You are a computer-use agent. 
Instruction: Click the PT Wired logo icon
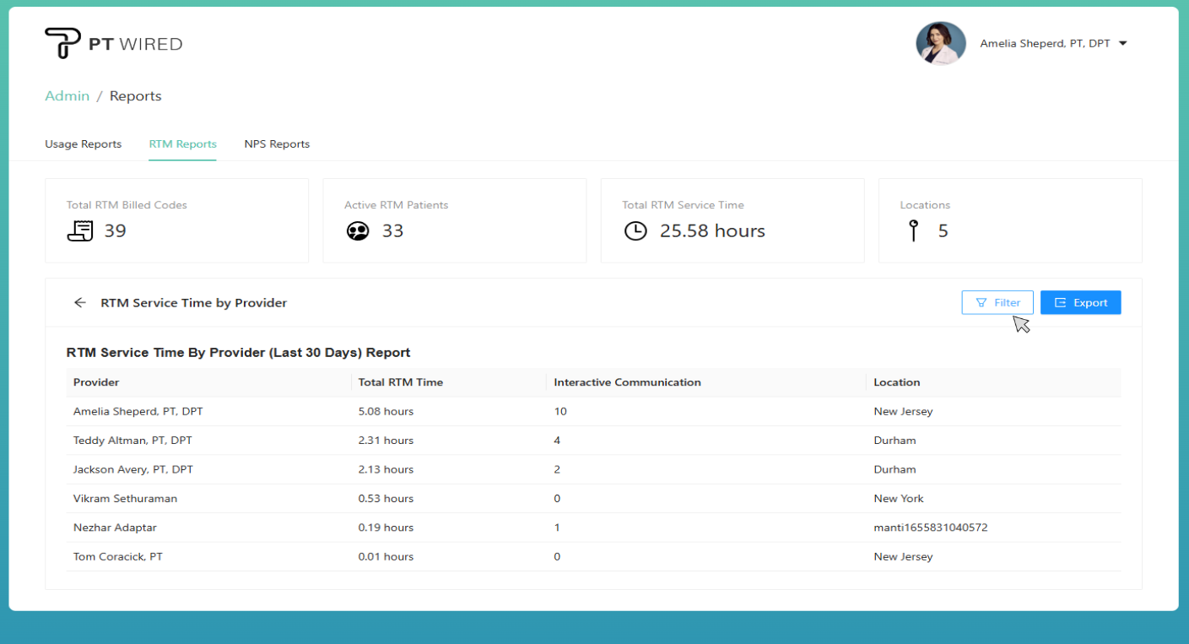tap(62, 43)
